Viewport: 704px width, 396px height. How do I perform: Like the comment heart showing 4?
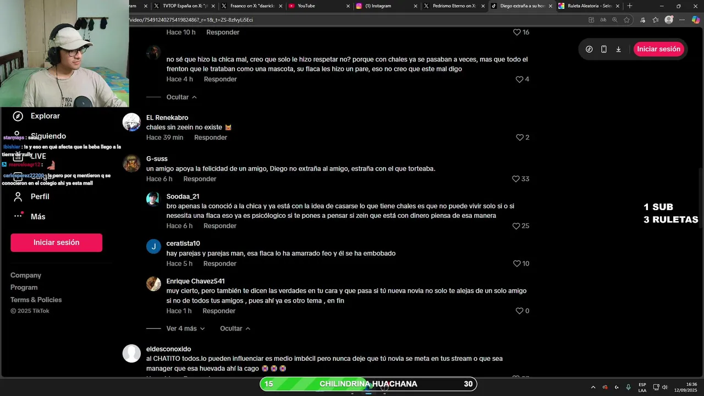coord(519,79)
